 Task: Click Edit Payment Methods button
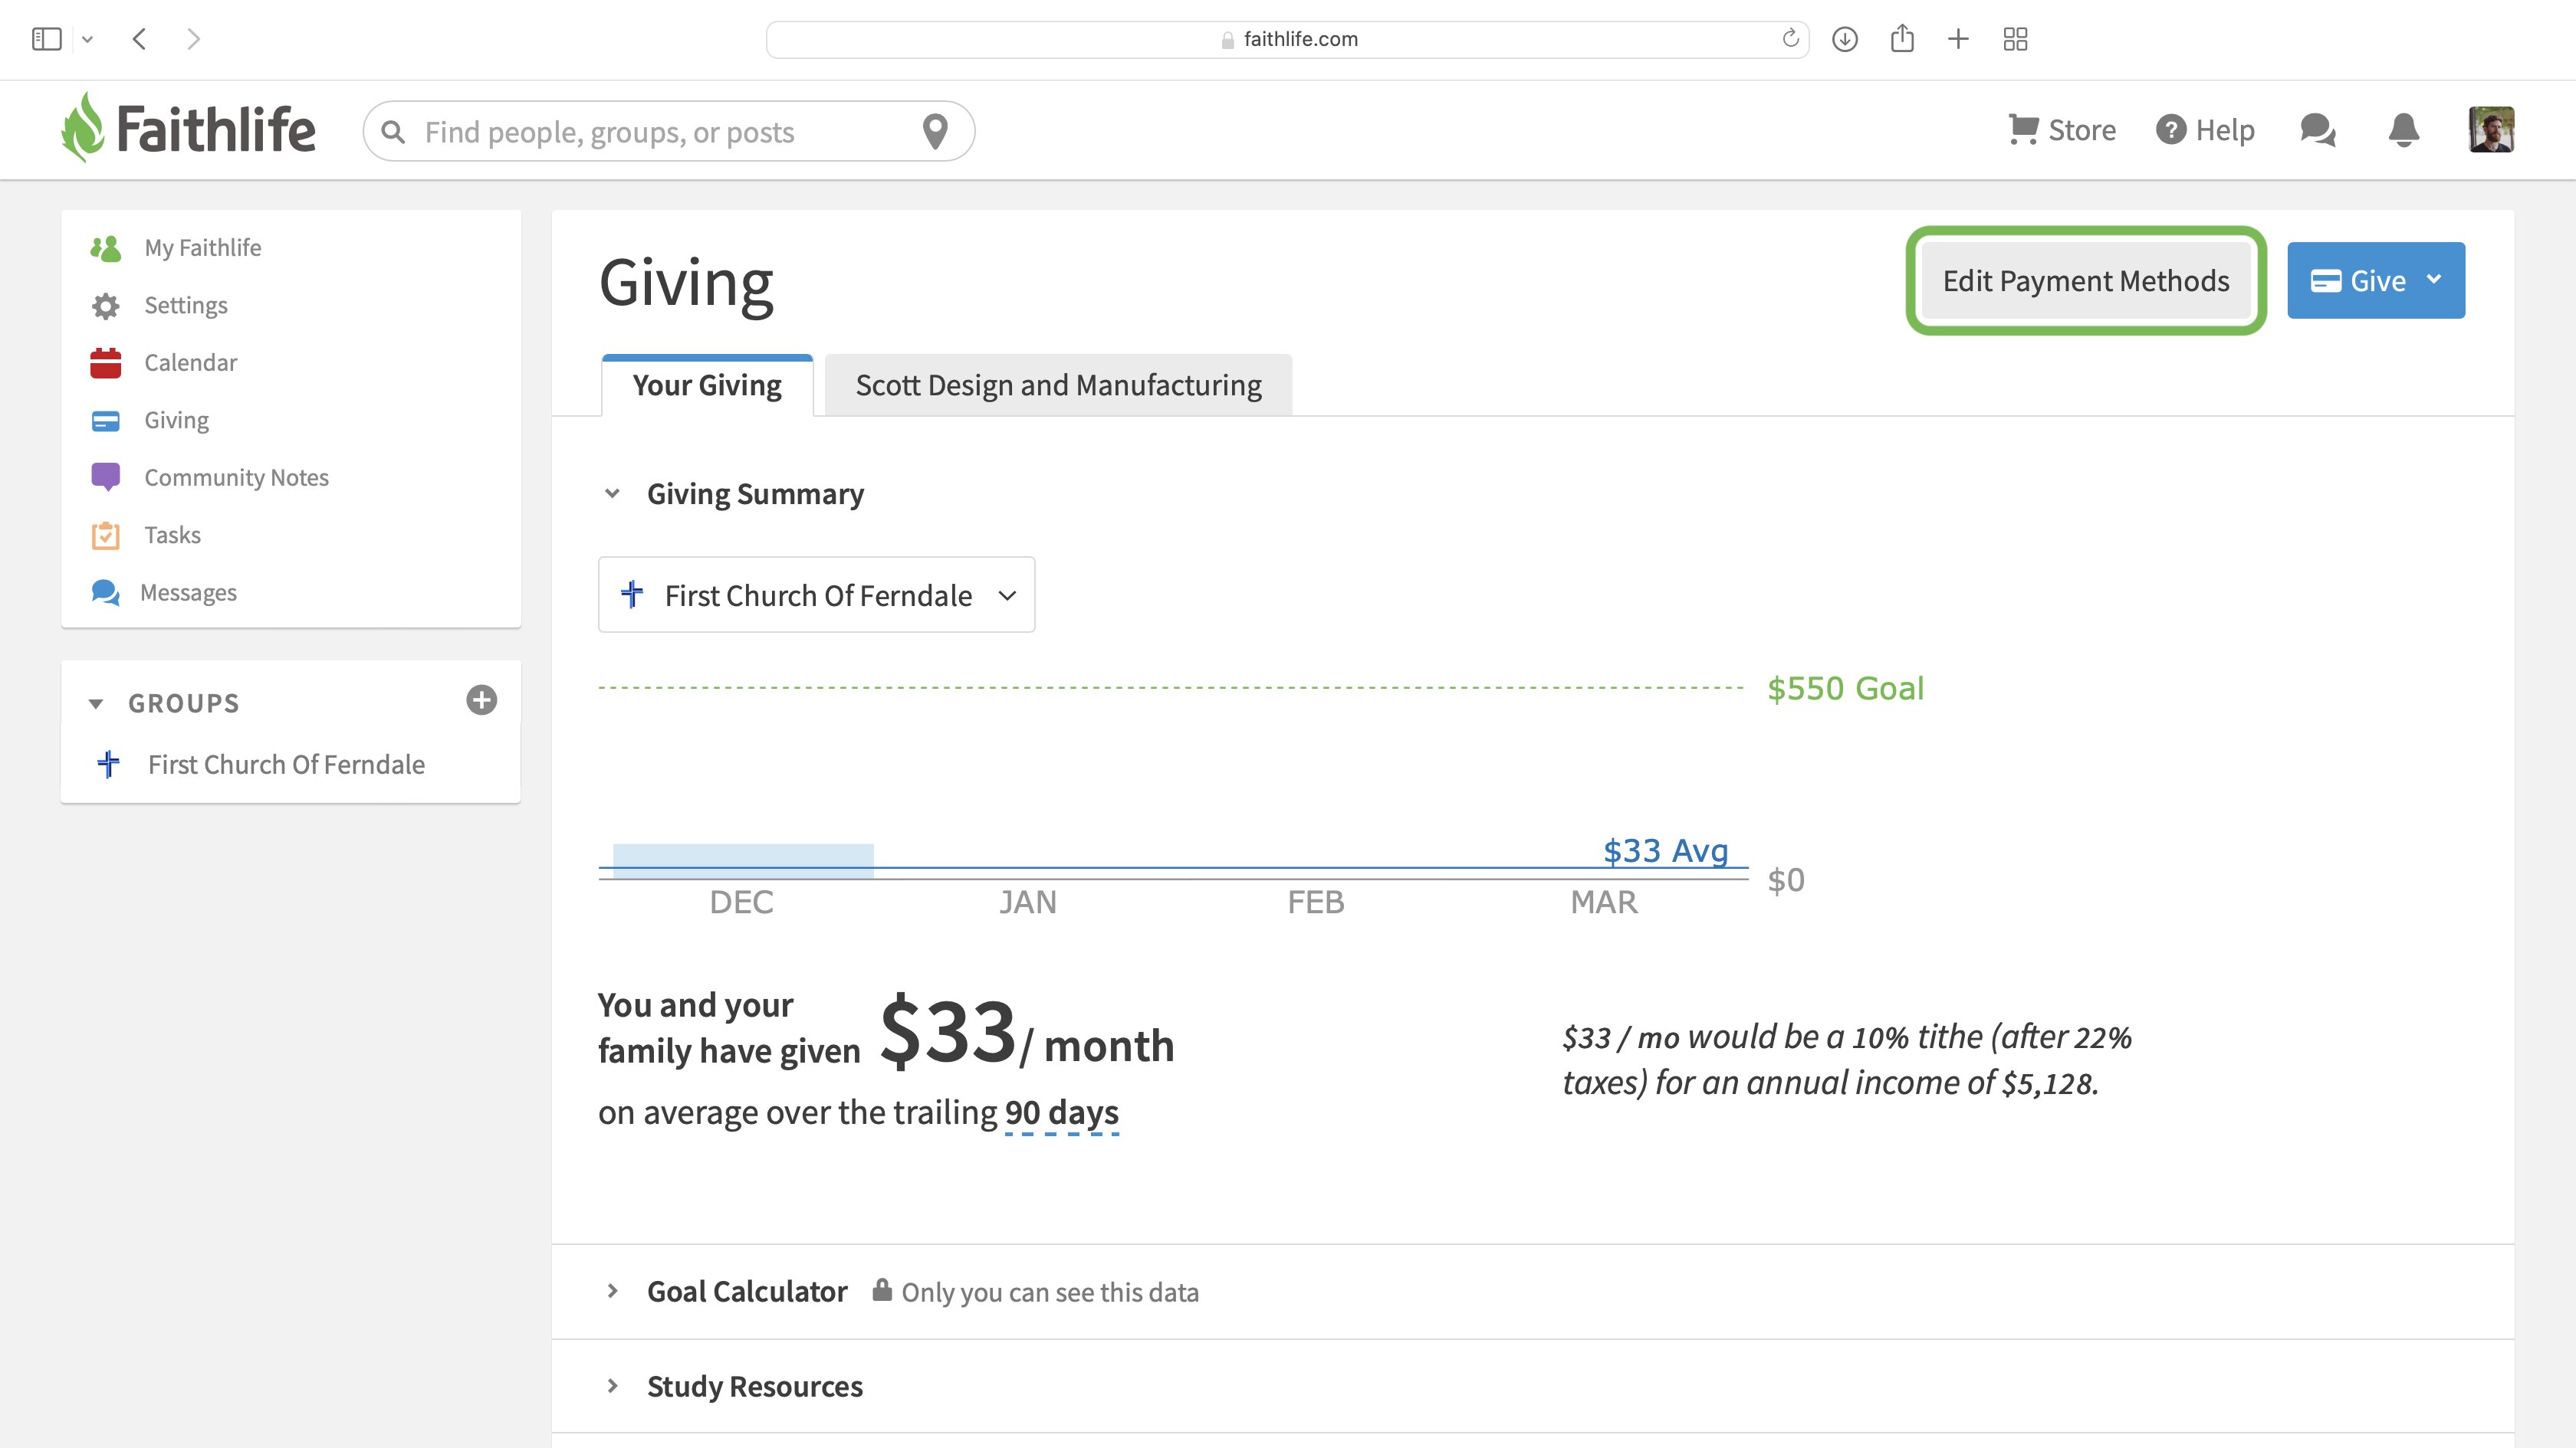point(2086,281)
